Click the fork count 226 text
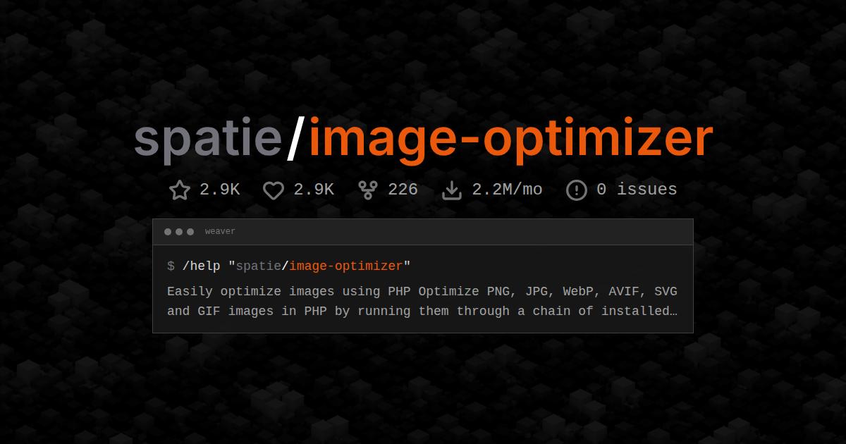 click(403, 189)
